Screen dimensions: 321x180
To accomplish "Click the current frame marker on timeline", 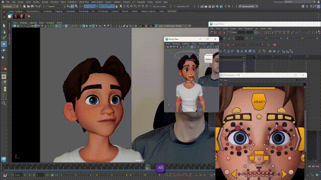I will point(147,167).
